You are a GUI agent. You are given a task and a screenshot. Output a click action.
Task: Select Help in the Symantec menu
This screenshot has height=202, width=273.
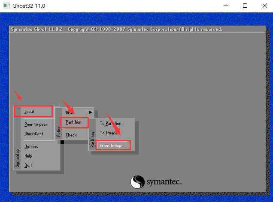pos(28,156)
